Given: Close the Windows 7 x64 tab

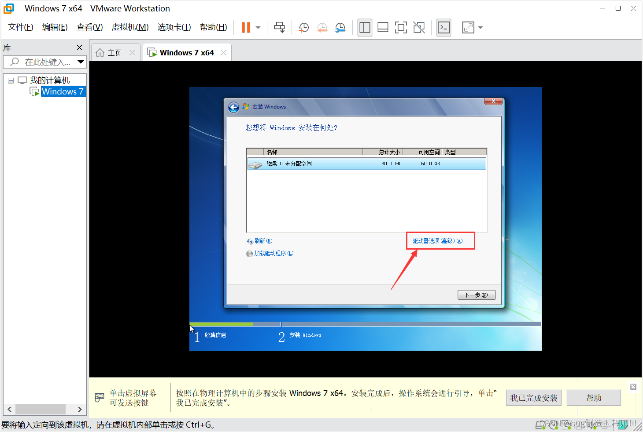Looking at the screenshot, I should click(x=223, y=53).
